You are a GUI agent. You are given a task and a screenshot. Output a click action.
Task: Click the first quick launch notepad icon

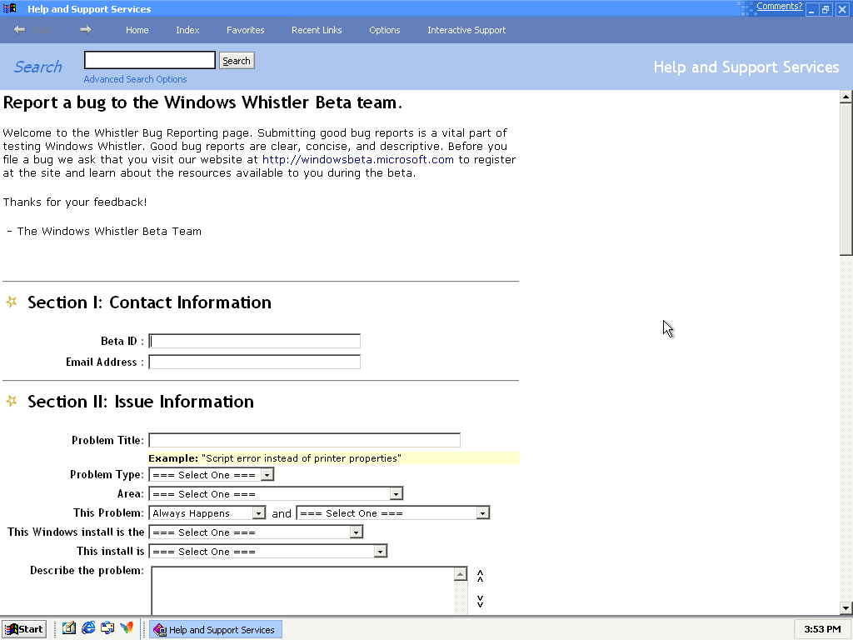click(68, 628)
